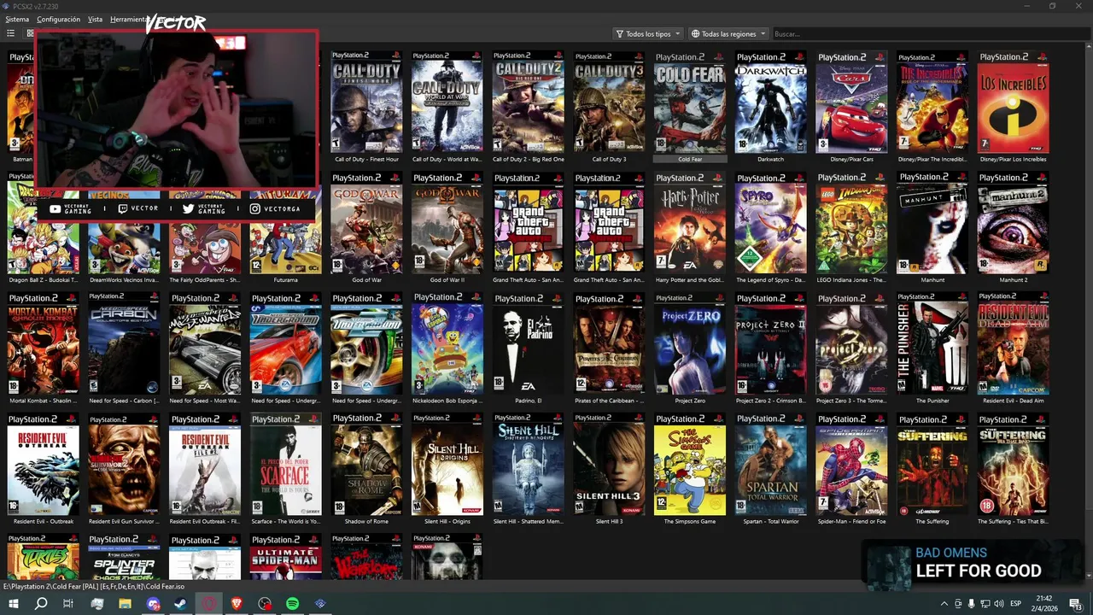This screenshot has height=615, width=1093.
Task: Select Splinter Cell Chaos Theory cover
Action: pyautogui.click(x=124, y=557)
